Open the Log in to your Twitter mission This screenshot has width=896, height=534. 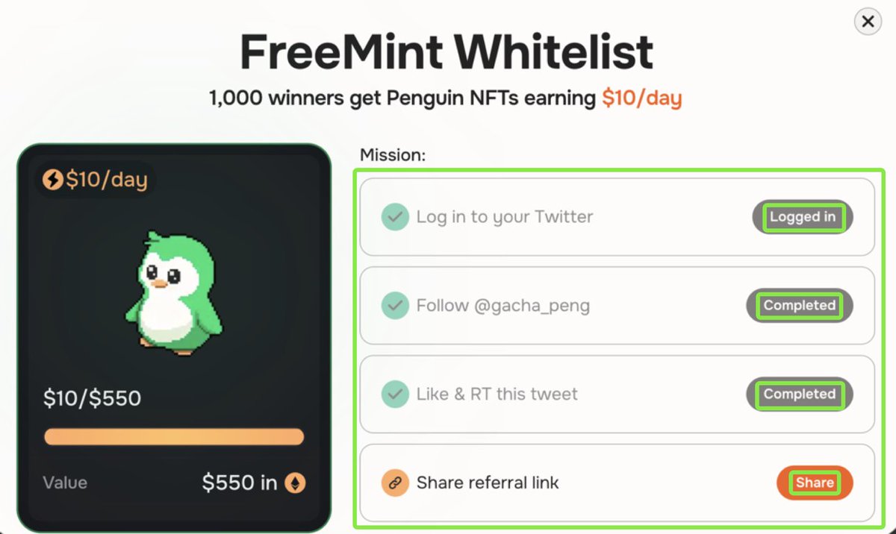click(617, 217)
